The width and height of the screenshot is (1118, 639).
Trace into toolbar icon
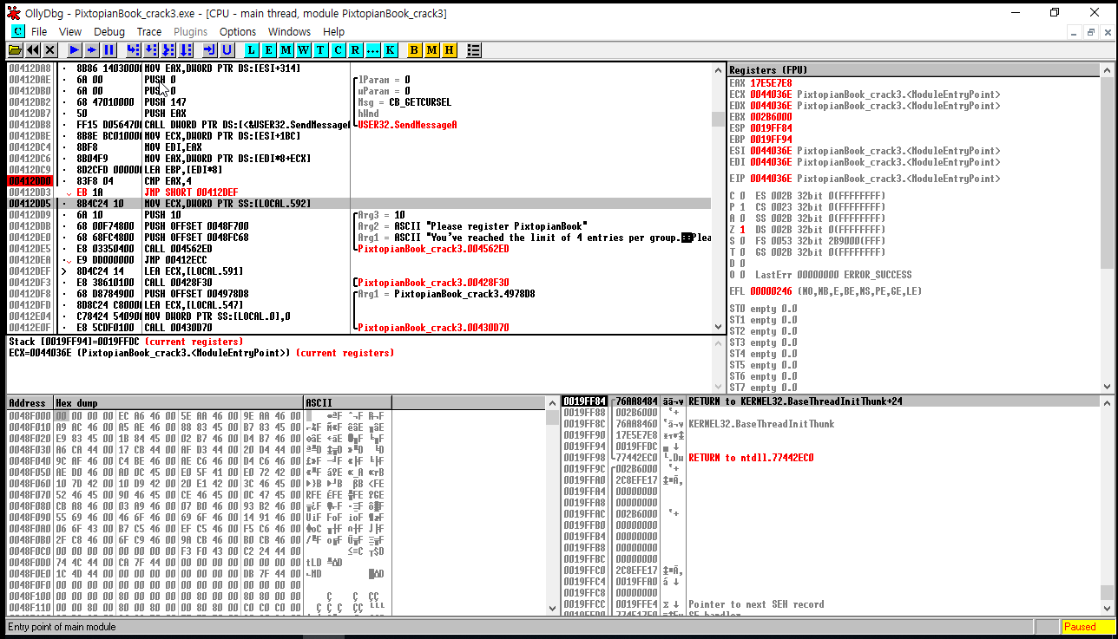(x=168, y=50)
